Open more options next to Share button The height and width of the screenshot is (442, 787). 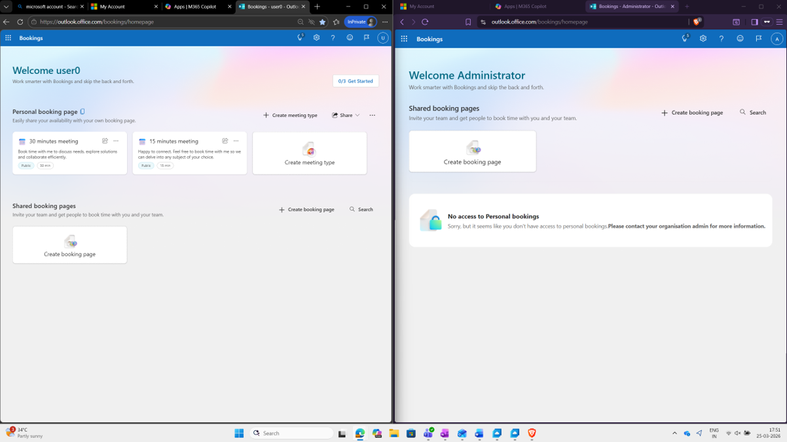[373, 115]
